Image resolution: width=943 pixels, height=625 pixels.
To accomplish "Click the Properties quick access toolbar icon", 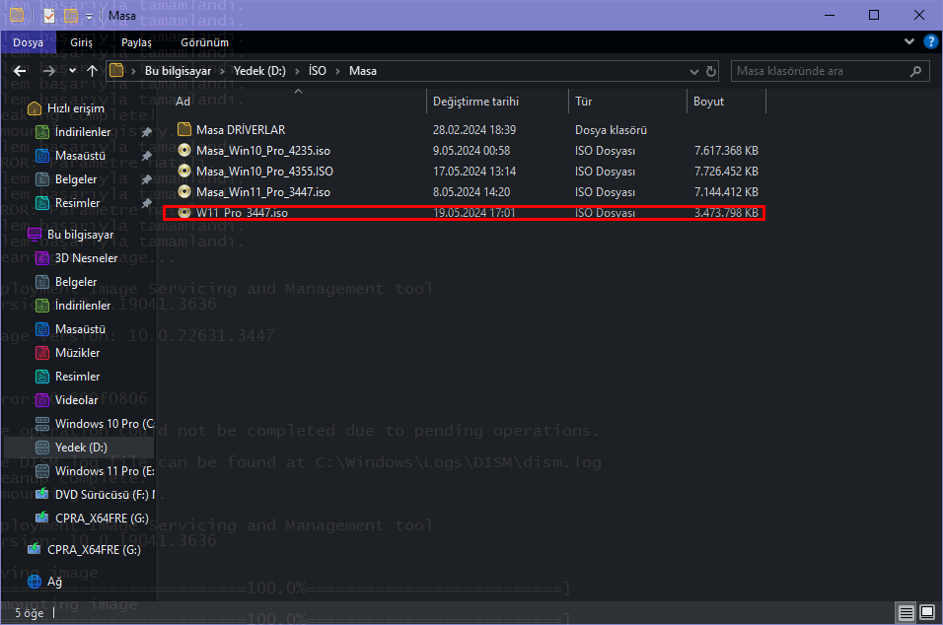I will [50, 16].
